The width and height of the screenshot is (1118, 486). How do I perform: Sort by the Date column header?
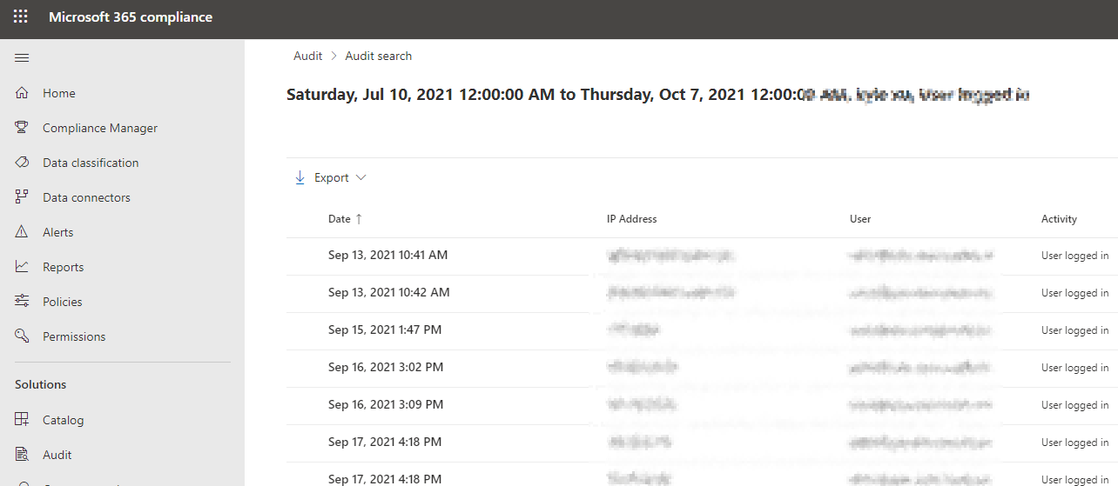click(x=340, y=219)
